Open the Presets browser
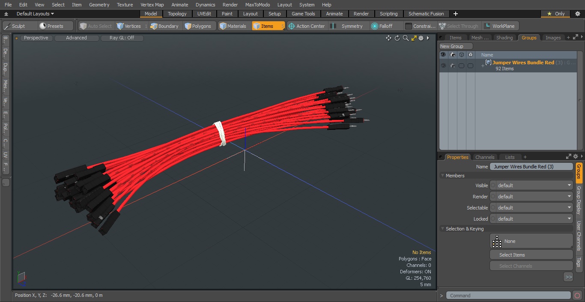Image resolution: width=585 pixels, height=302 pixels. coord(56,26)
